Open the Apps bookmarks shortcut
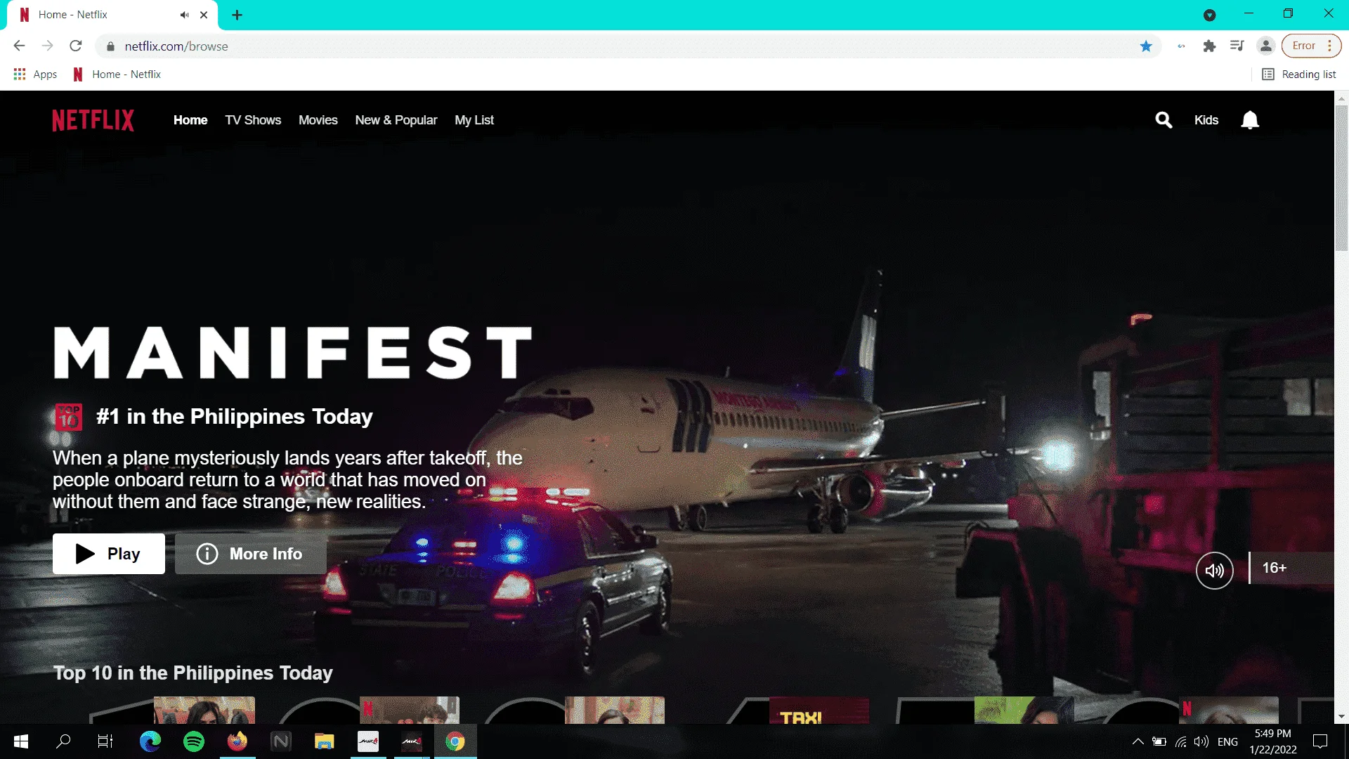The image size is (1349, 759). pyautogui.click(x=35, y=74)
